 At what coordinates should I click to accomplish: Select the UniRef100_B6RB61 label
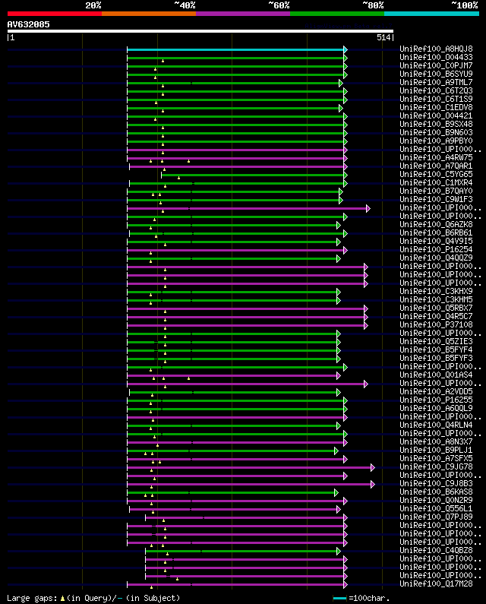click(436, 232)
